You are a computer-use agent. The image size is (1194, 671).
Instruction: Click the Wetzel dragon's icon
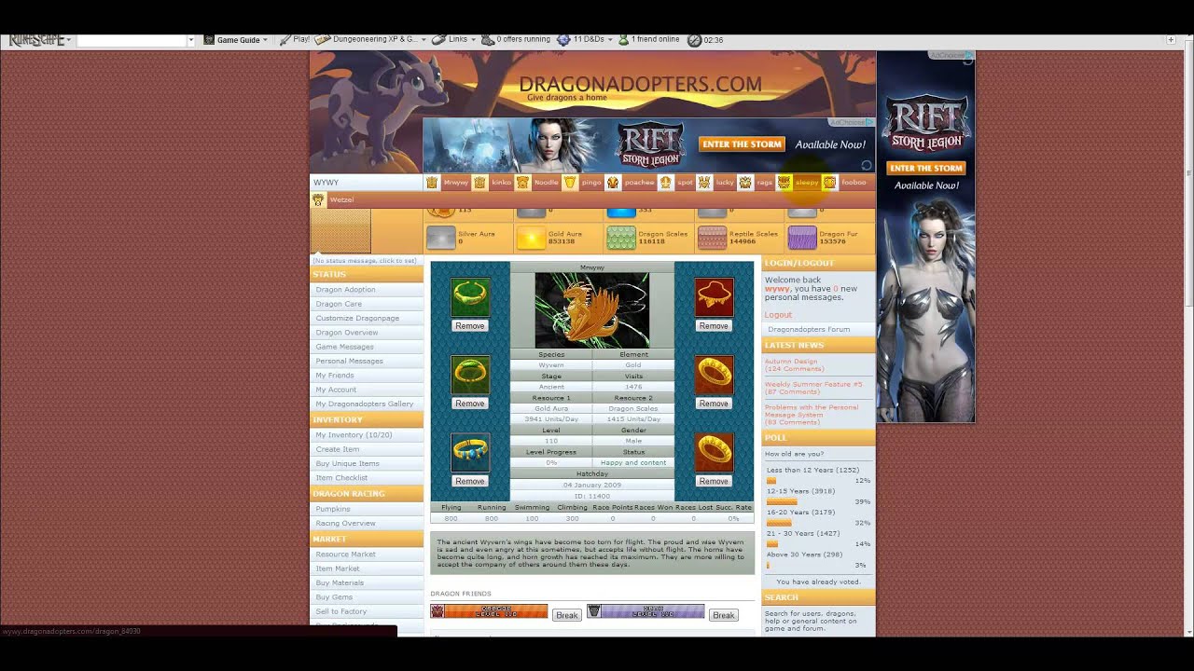pyautogui.click(x=318, y=199)
